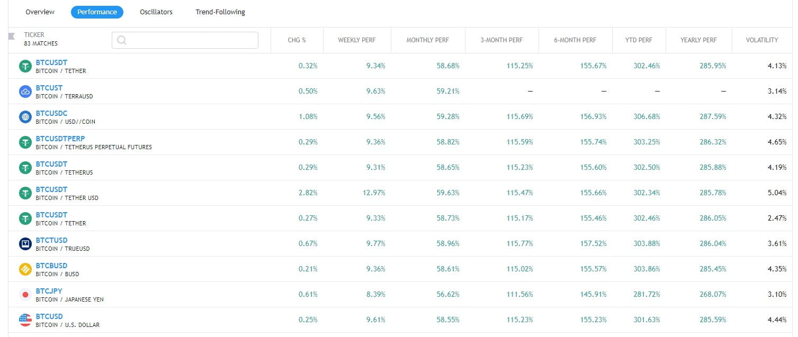Open the BTCUSDTPERP ticker link
The width and height of the screenshot is (798, 337).
(x=60, y=139)
